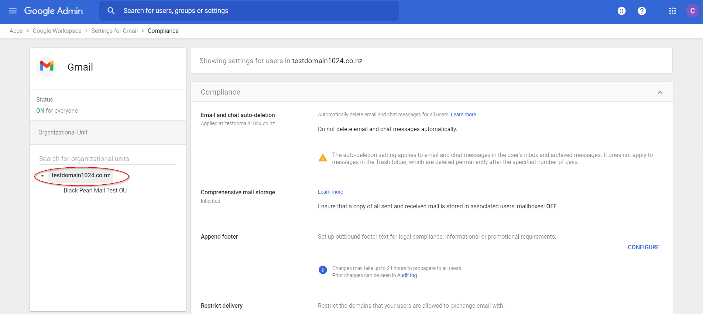Collapse the Compliance section chevron
This screenshot has height=314, width=703.
tap(660, 92)
